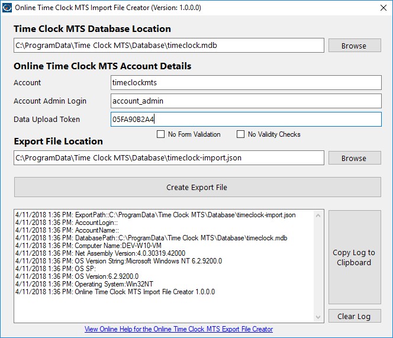393x338 pixels.
Task: Browse for the export file location
Action: click(353, 158)
